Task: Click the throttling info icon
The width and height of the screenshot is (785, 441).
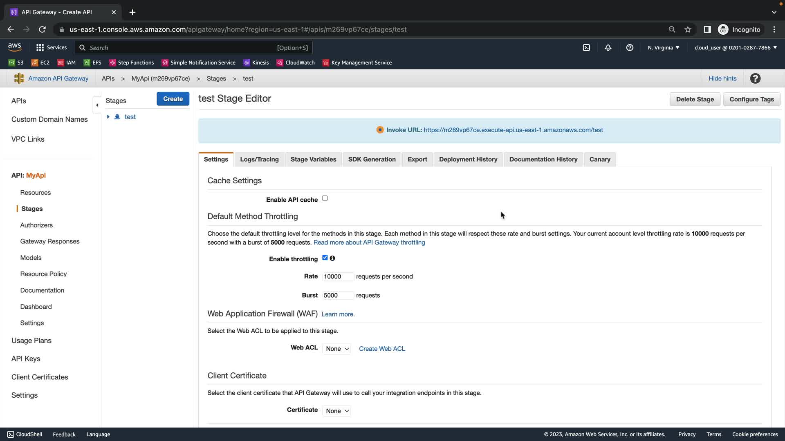Action: pyautogui.click(x=332, y=258)
